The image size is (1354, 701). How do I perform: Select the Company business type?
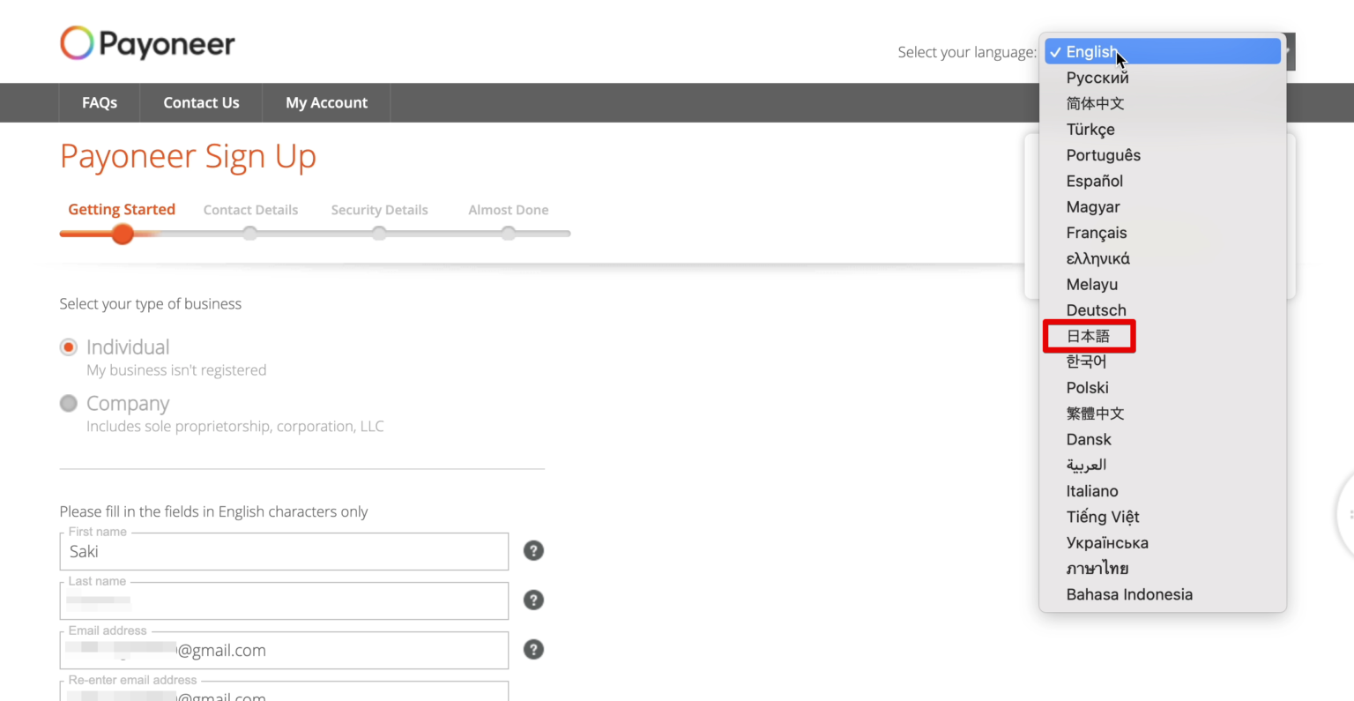click(x=68, y=403)
